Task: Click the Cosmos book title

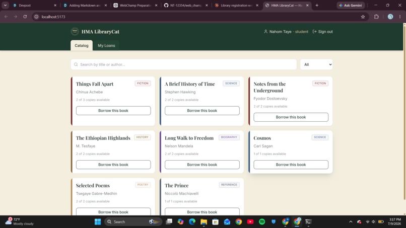Action: pyautogui.click(x=262, y=138)
